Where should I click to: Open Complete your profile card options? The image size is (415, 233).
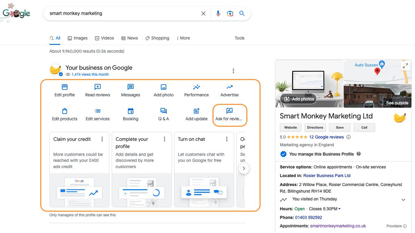[164, 139]
